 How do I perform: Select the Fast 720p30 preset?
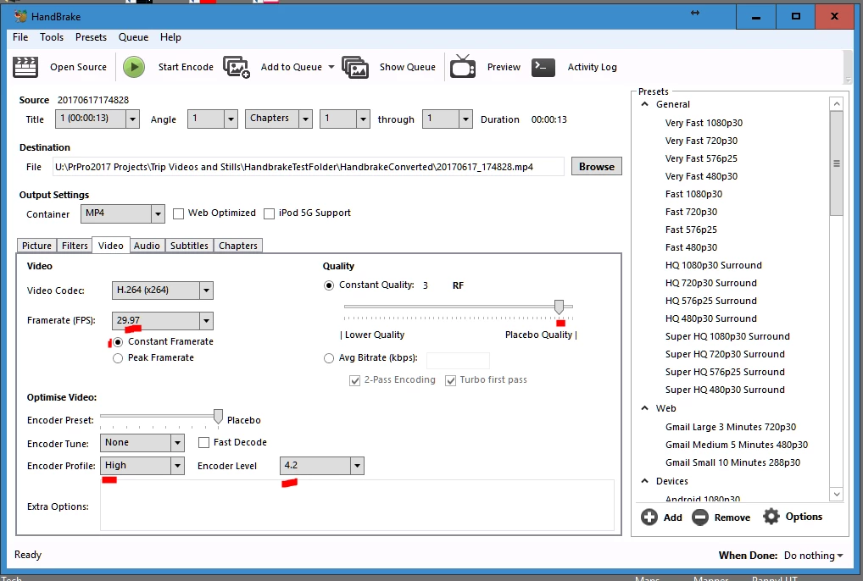click(x=691, y=213)
